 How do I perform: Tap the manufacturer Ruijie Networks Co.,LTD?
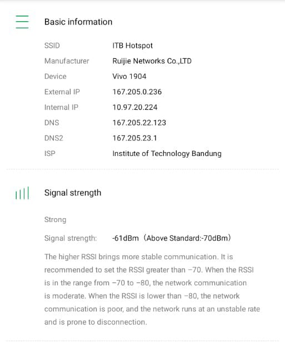(152, 61)
